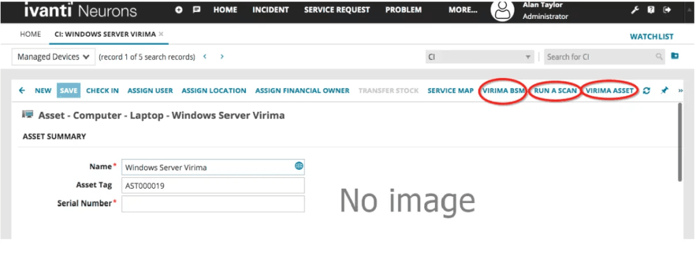The width and height of the screenshot is (696, 262).
Task: Go to next search record arrow
Action: (x=222, y=57)
